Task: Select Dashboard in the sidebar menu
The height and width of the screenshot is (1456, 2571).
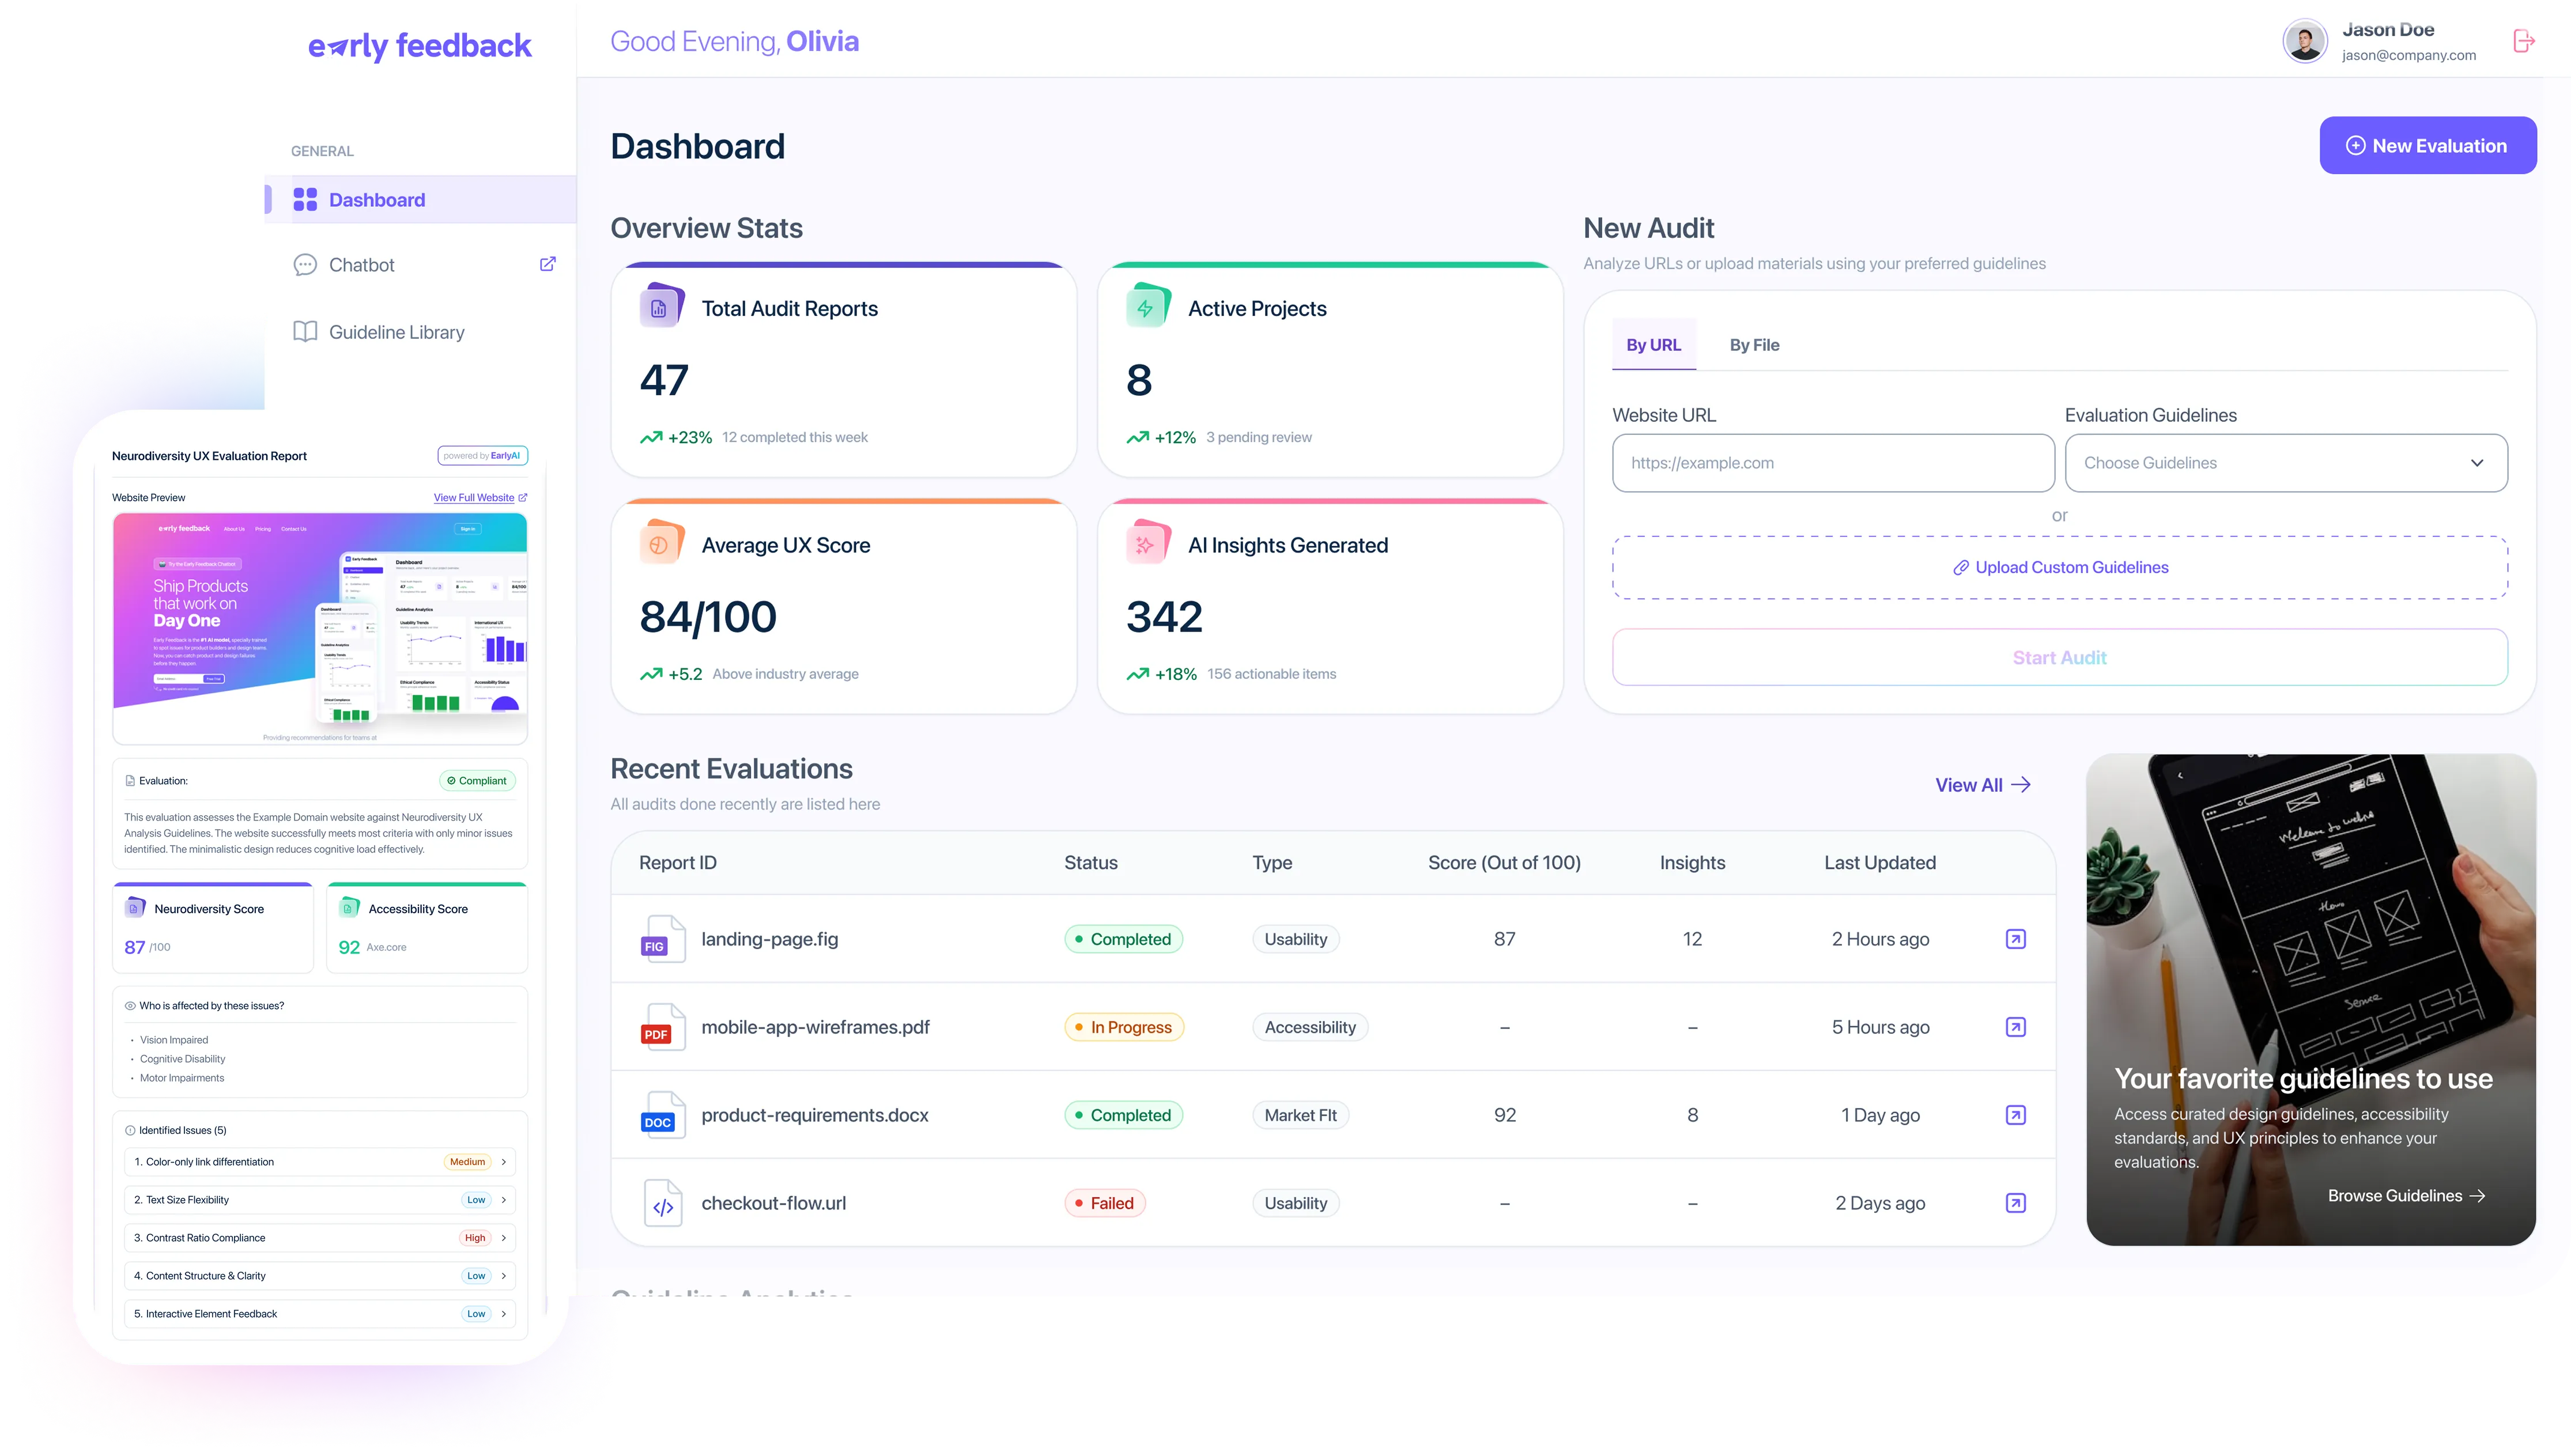Action: [x=377, y=199]
